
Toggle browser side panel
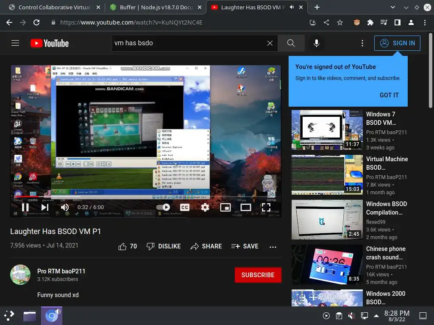coord(398,22)
